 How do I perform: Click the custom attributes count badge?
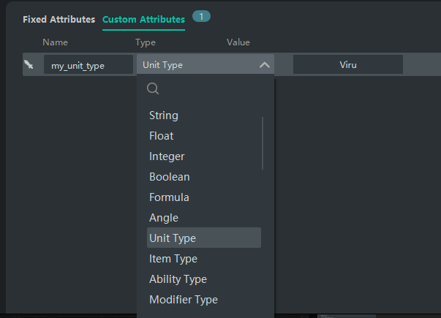point(201,15)
